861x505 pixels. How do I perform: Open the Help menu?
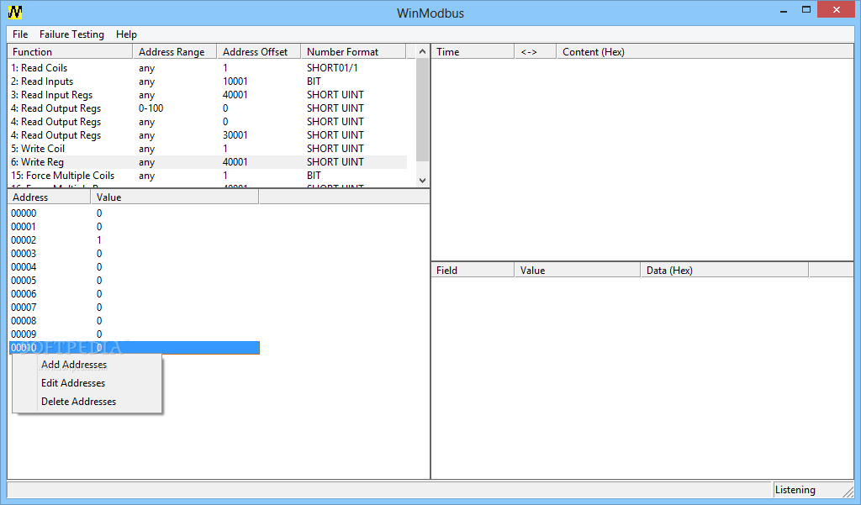(x=126, y=34)
